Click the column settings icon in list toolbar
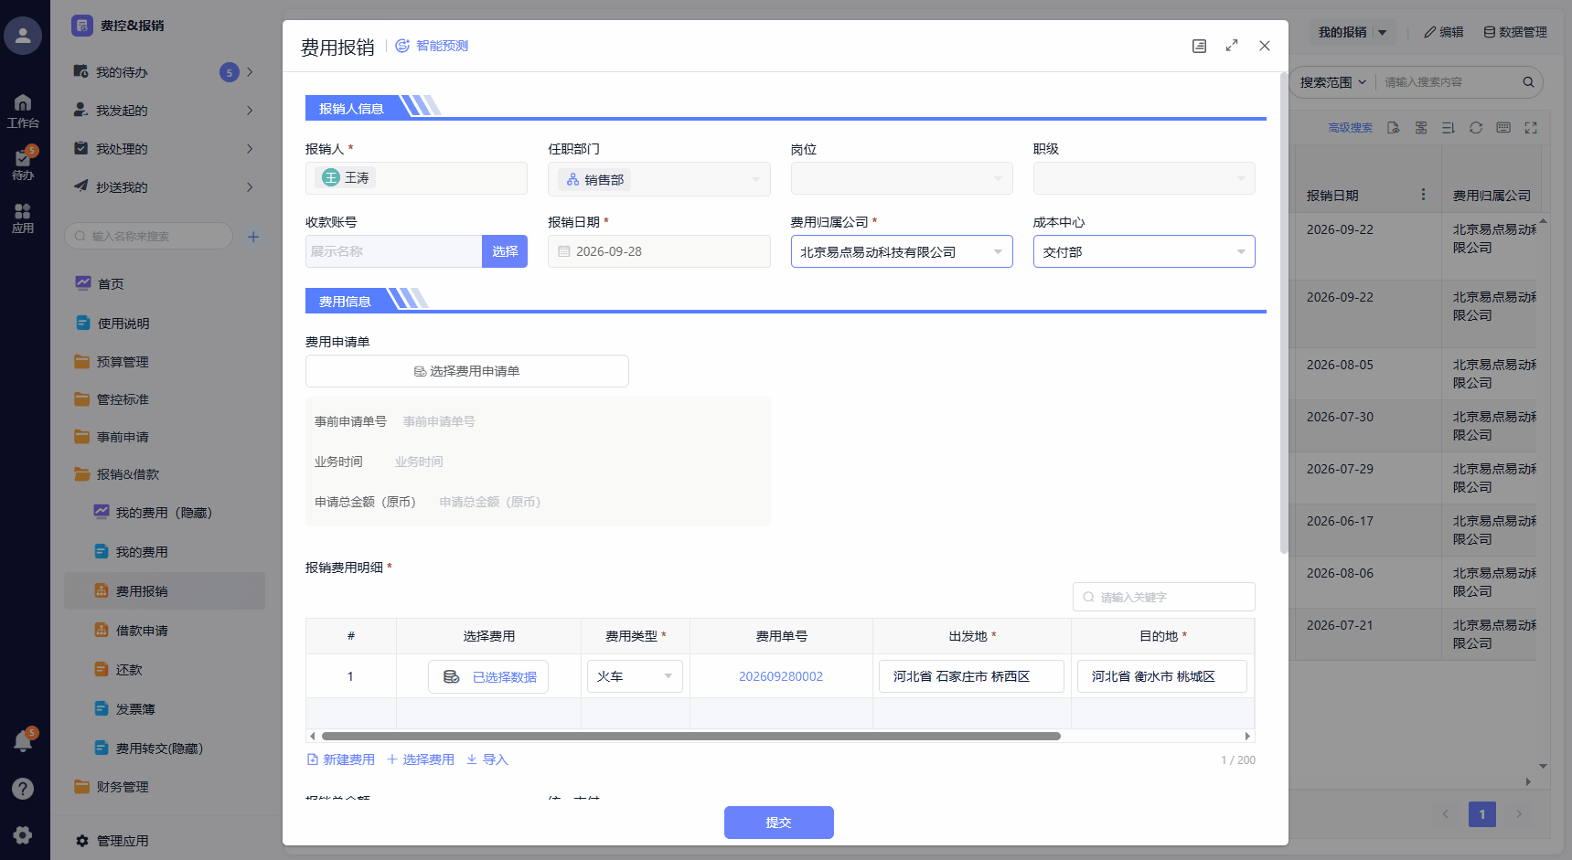The image size is (1572, 860). pyautogui.click(x=1421, y=128)
